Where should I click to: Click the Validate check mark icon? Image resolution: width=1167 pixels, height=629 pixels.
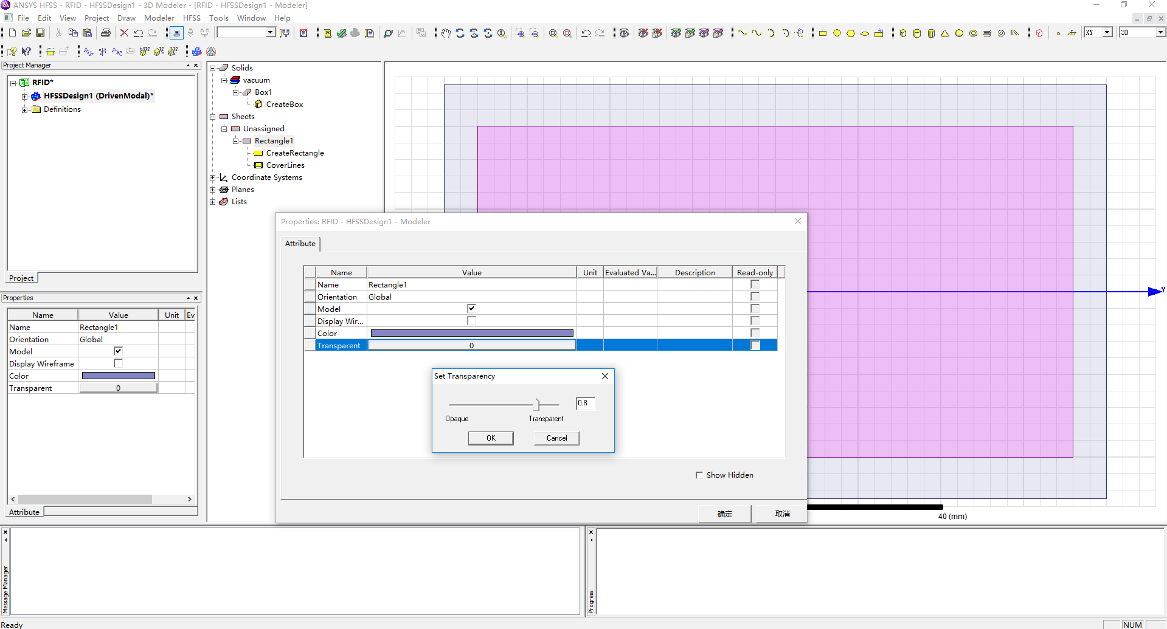[342, 33]
